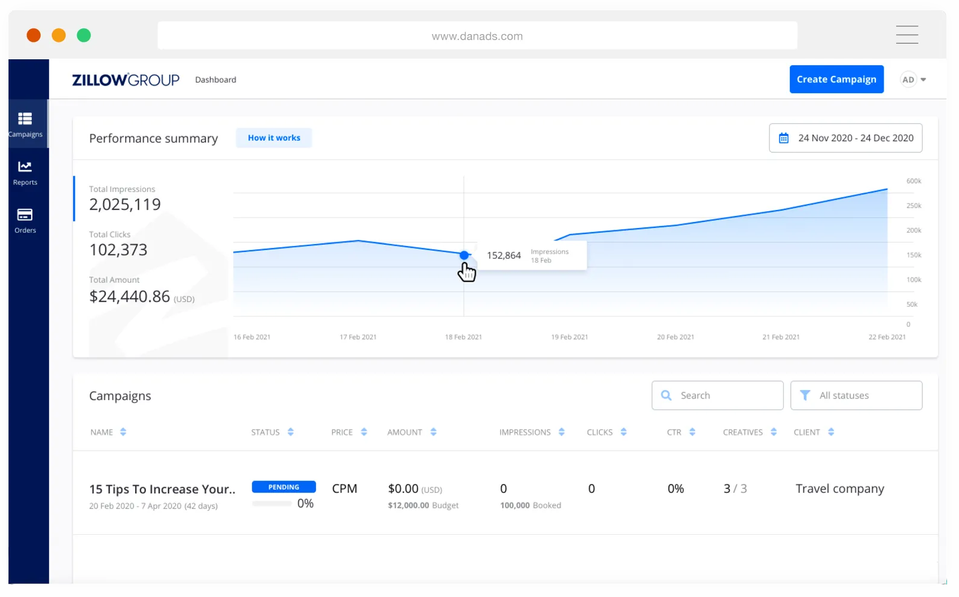Viewport: 959px width, 597px height.
Task: Sort campaigns by Creatives
Action: click(774, 432)
